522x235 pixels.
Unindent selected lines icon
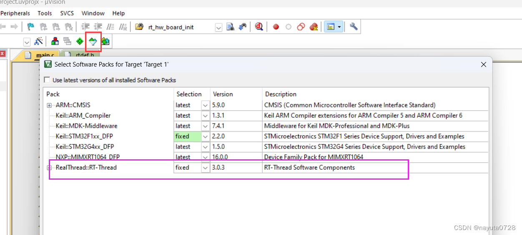[98, 27]
